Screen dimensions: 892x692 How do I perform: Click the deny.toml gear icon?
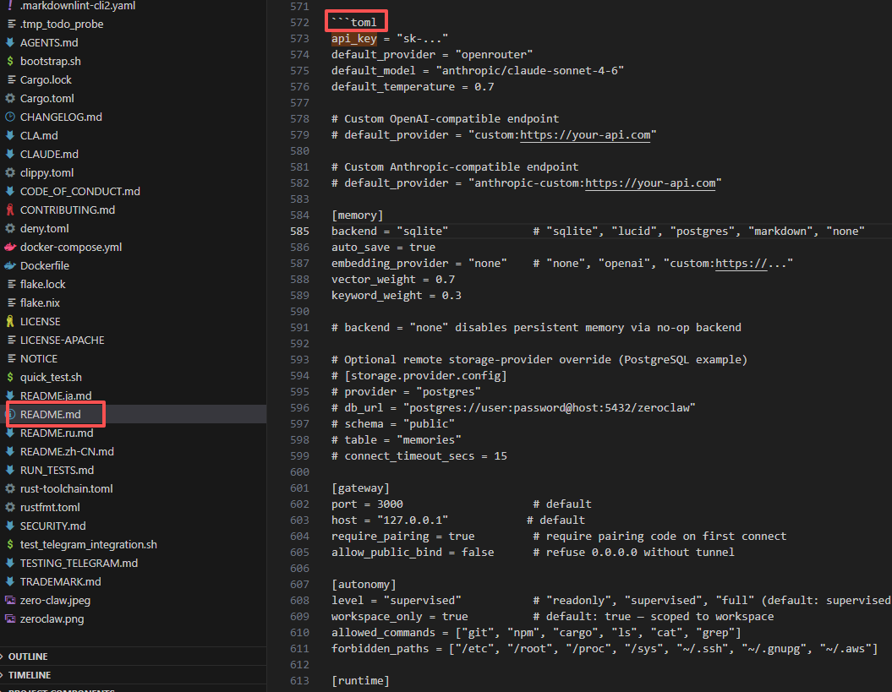click(10, 229)
